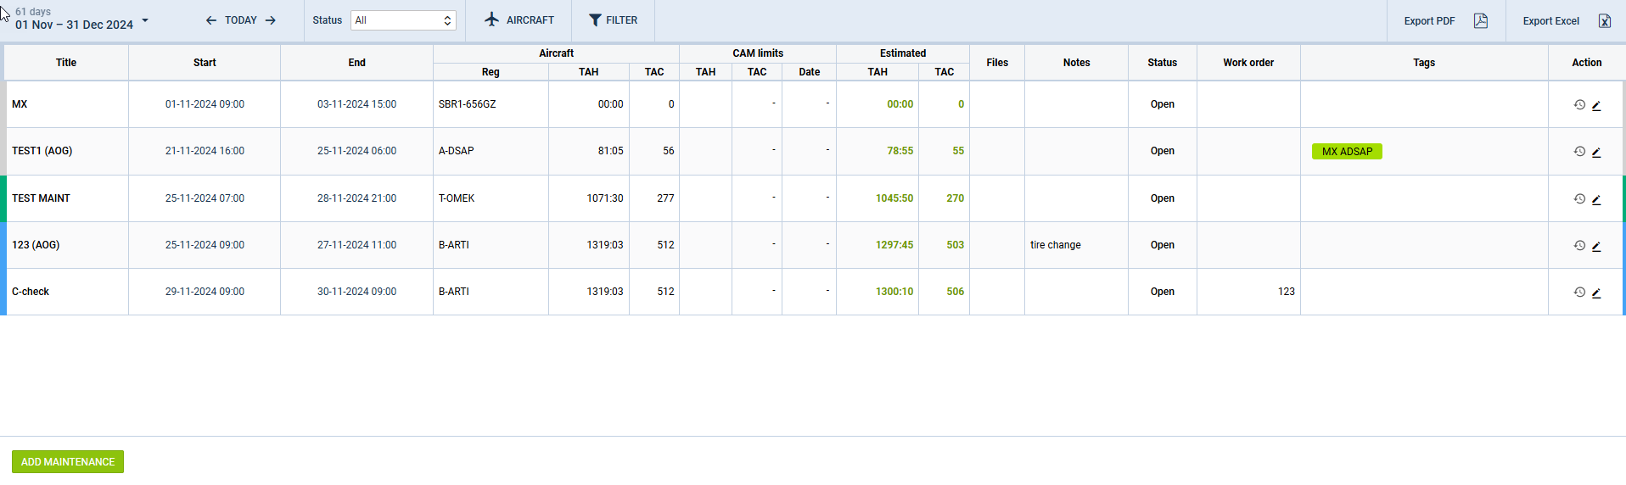Select the TEST MAINT title cell
Viewport: 1626px width, 485px height.
pyautogui.click(x=67, y=198)
